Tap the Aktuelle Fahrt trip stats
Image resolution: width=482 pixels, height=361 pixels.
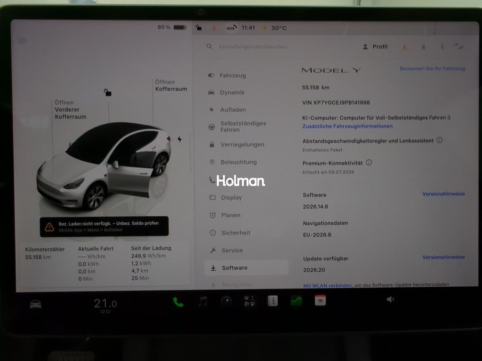tap(96, 263)
